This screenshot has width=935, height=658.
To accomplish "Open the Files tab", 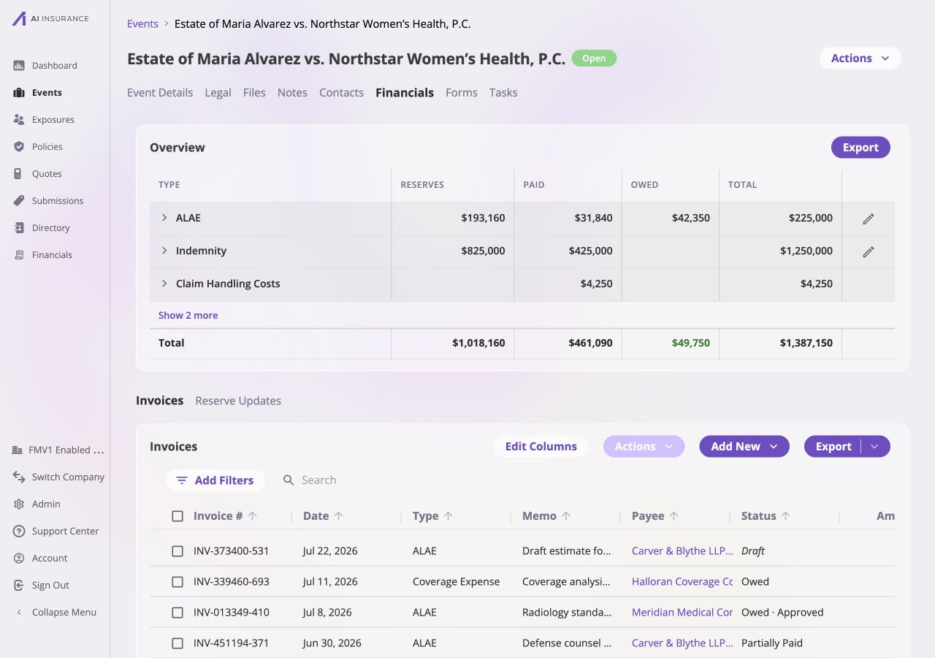I will tap(254, 93).
